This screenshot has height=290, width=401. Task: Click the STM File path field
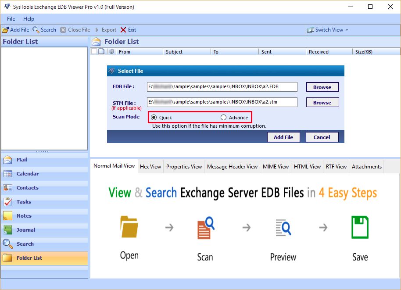222,102
